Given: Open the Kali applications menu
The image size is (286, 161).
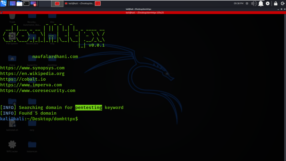Looking at the screenshot, I should pyautogui.click(x=3, y=3).
